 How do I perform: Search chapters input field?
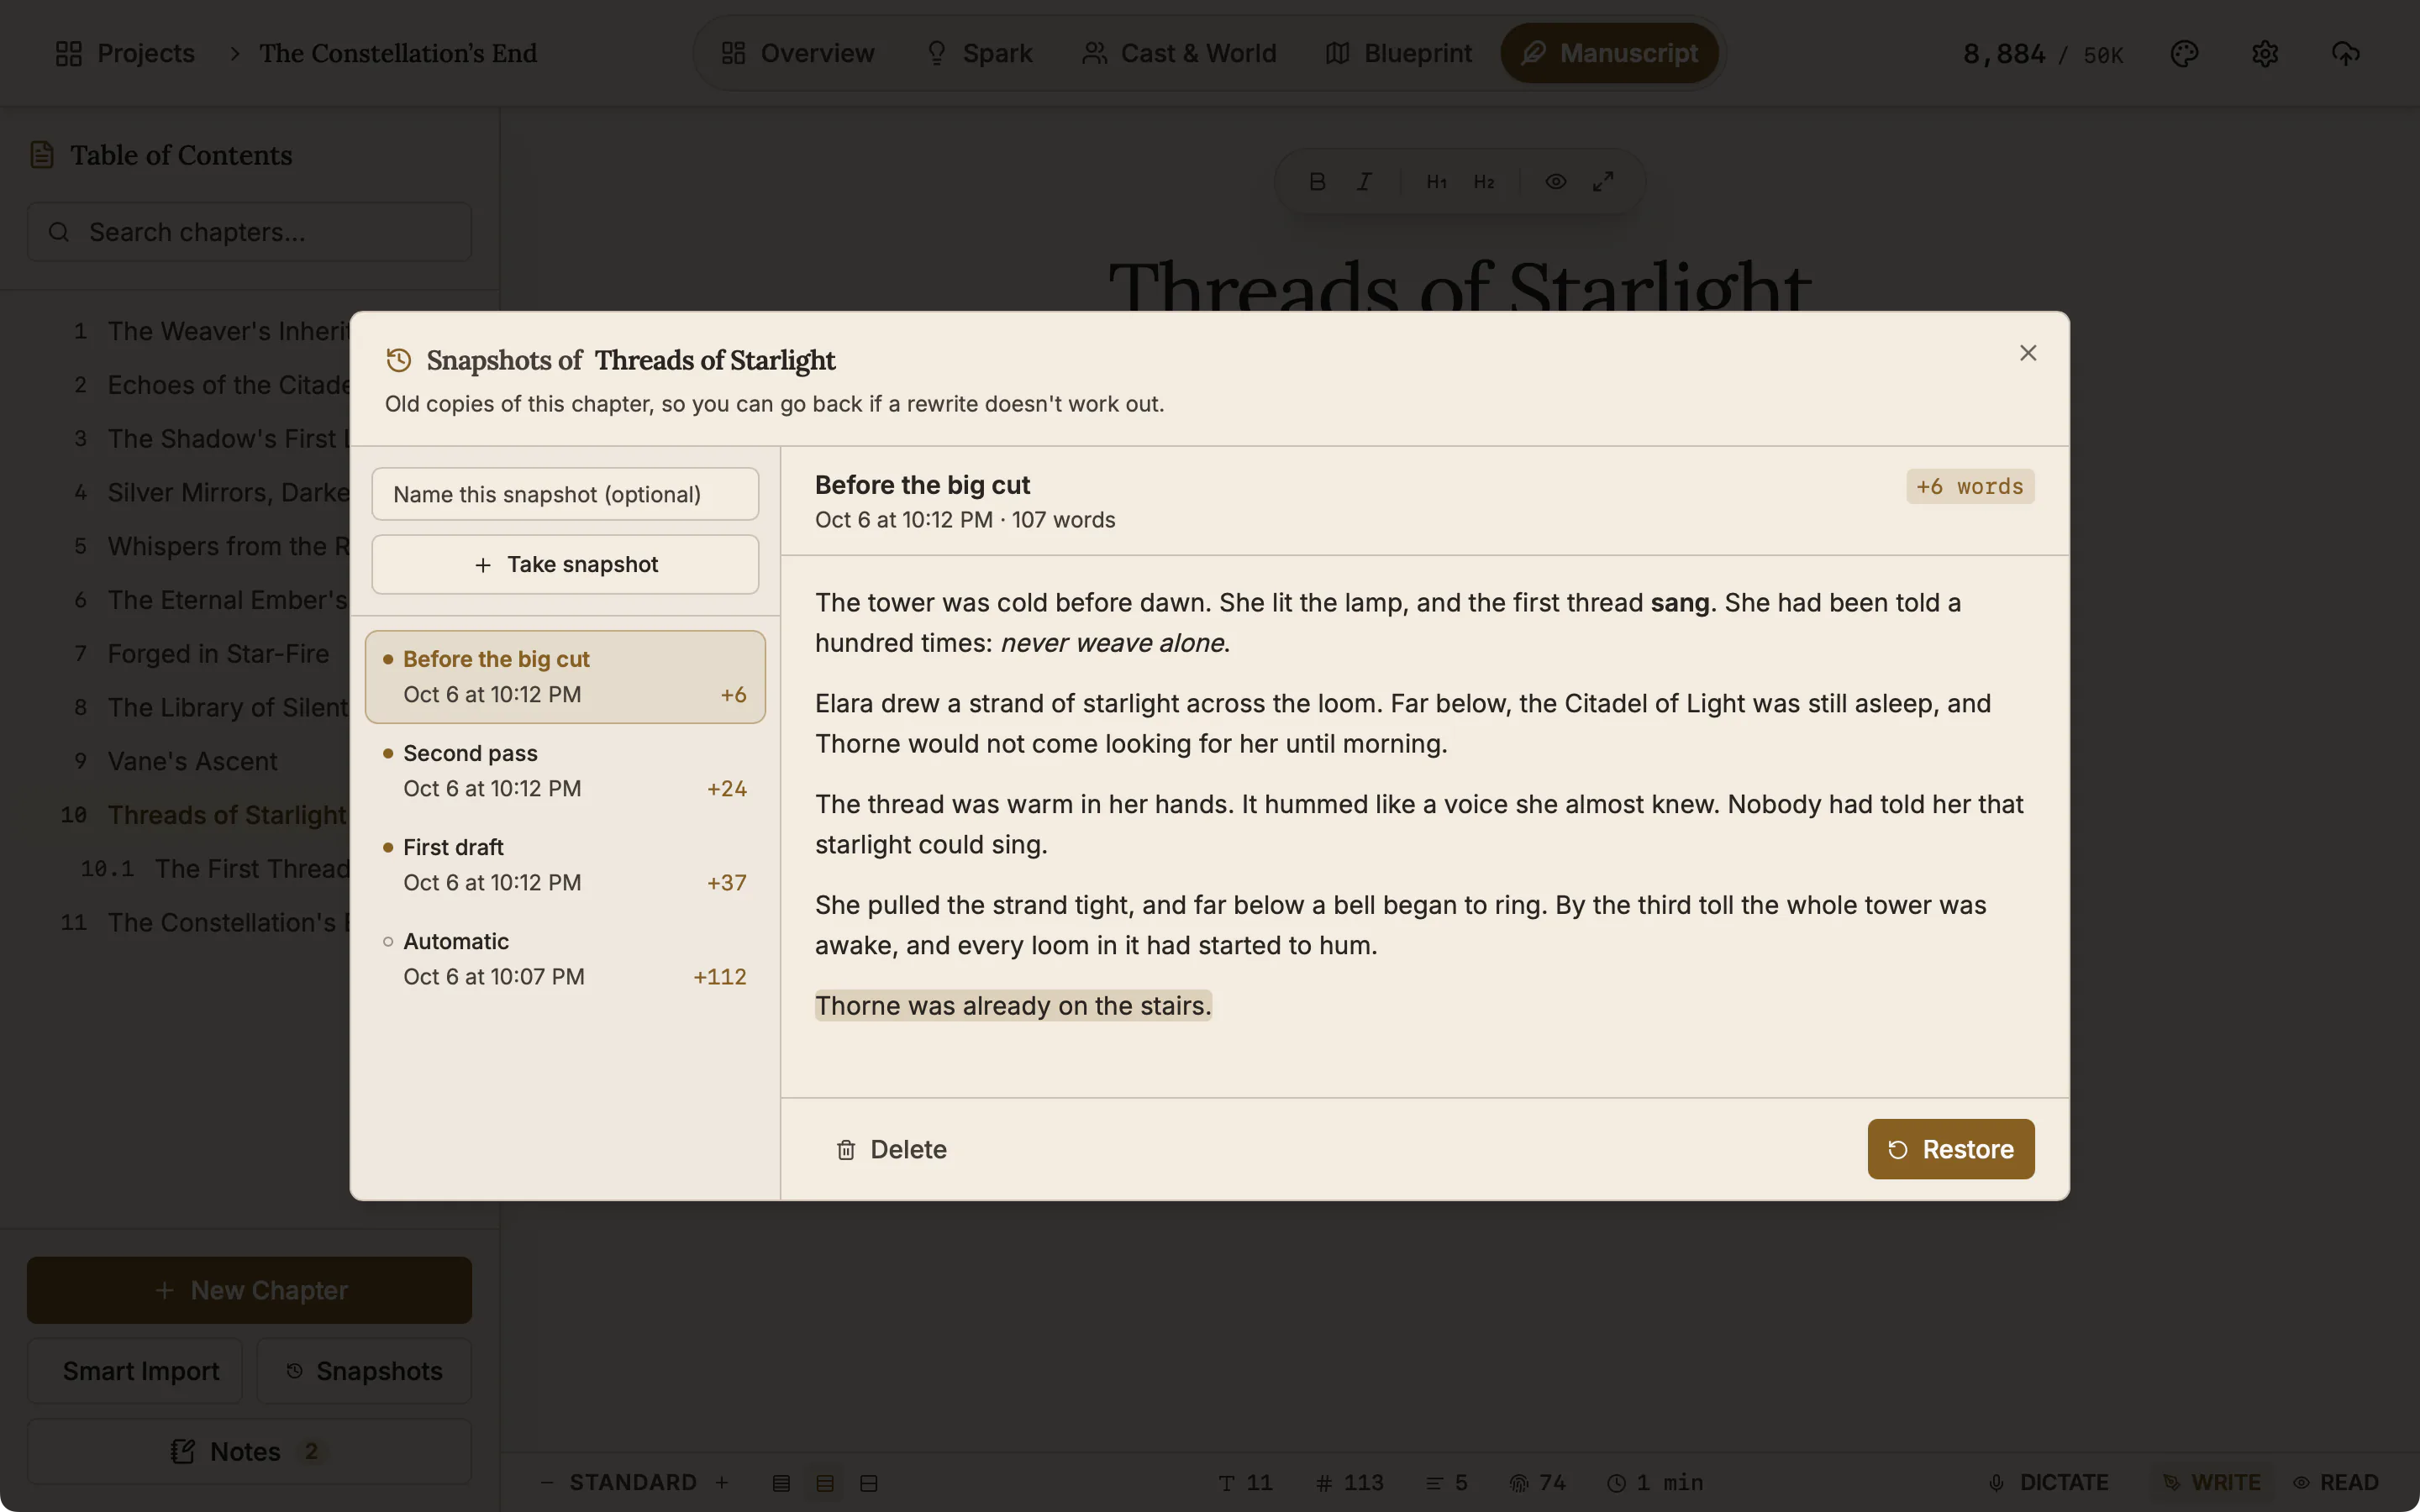249,232
